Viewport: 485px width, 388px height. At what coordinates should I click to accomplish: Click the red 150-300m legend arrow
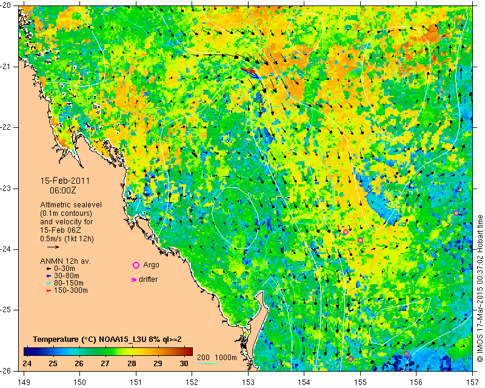[x=48, y=291]
